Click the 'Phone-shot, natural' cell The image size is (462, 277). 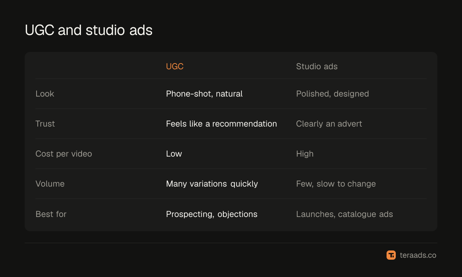point(204,94)
